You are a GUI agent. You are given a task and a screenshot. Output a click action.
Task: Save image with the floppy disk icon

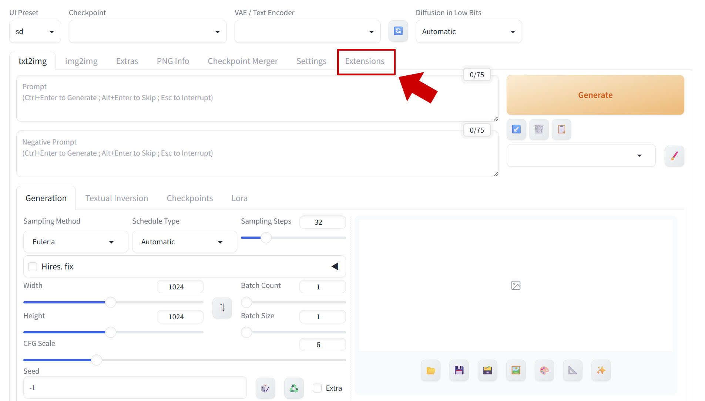[459, 370]
